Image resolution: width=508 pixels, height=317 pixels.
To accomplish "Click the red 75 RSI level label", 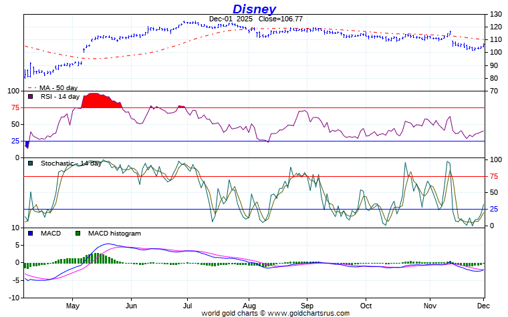I will click(x=15, y=107).
